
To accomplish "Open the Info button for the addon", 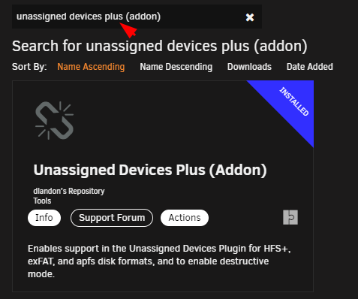I will [44, 218].
